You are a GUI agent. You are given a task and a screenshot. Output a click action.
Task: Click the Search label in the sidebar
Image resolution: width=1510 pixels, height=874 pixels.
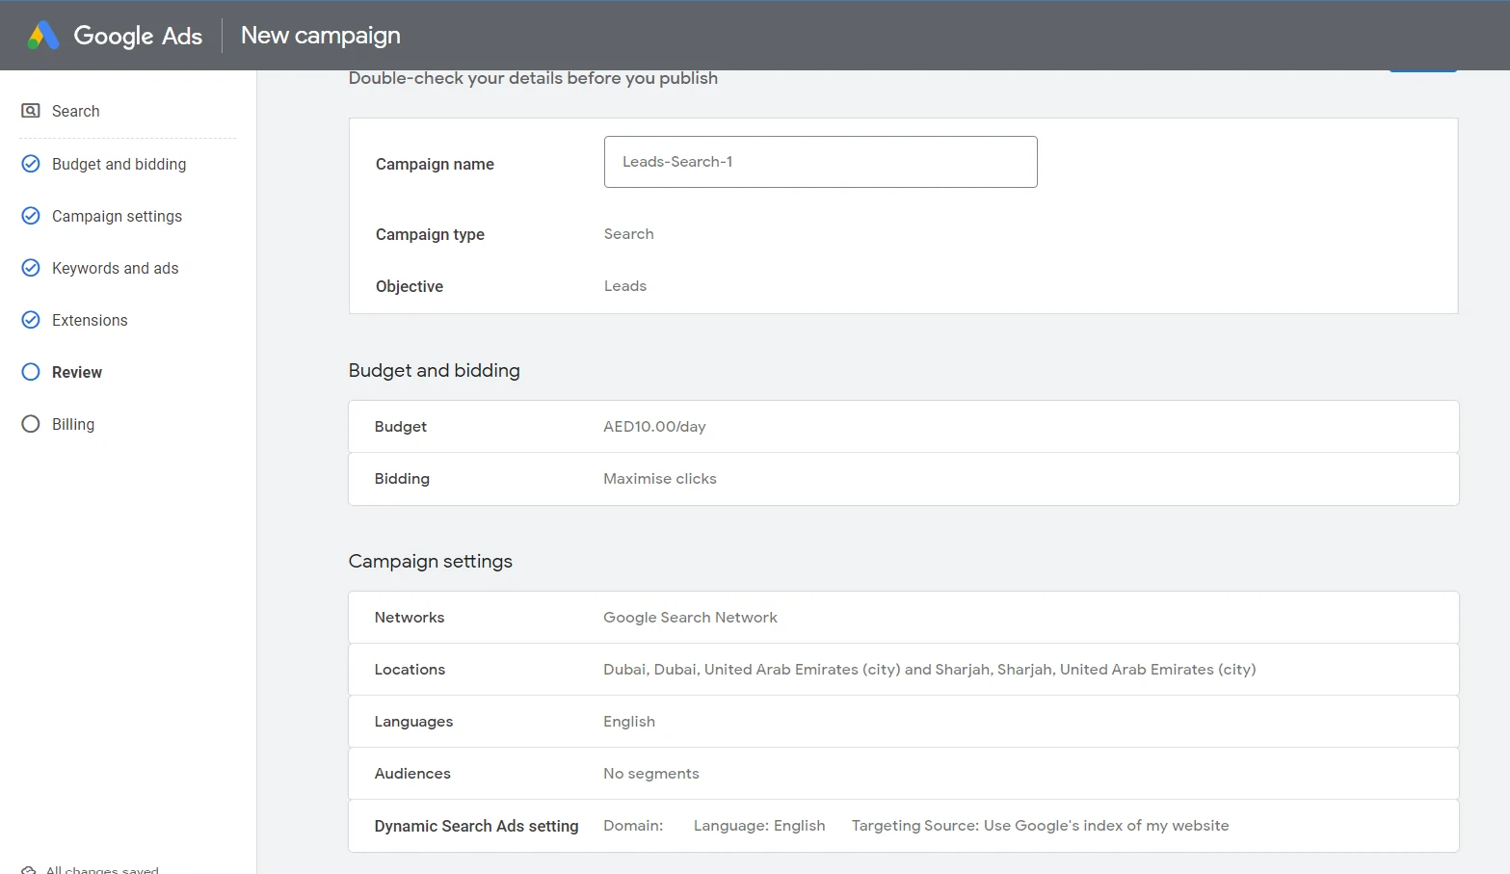tap(75, 111)
